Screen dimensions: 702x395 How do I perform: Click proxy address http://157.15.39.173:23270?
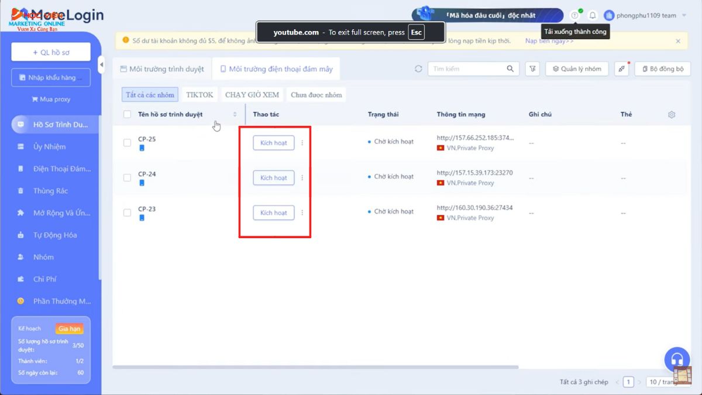475,173
